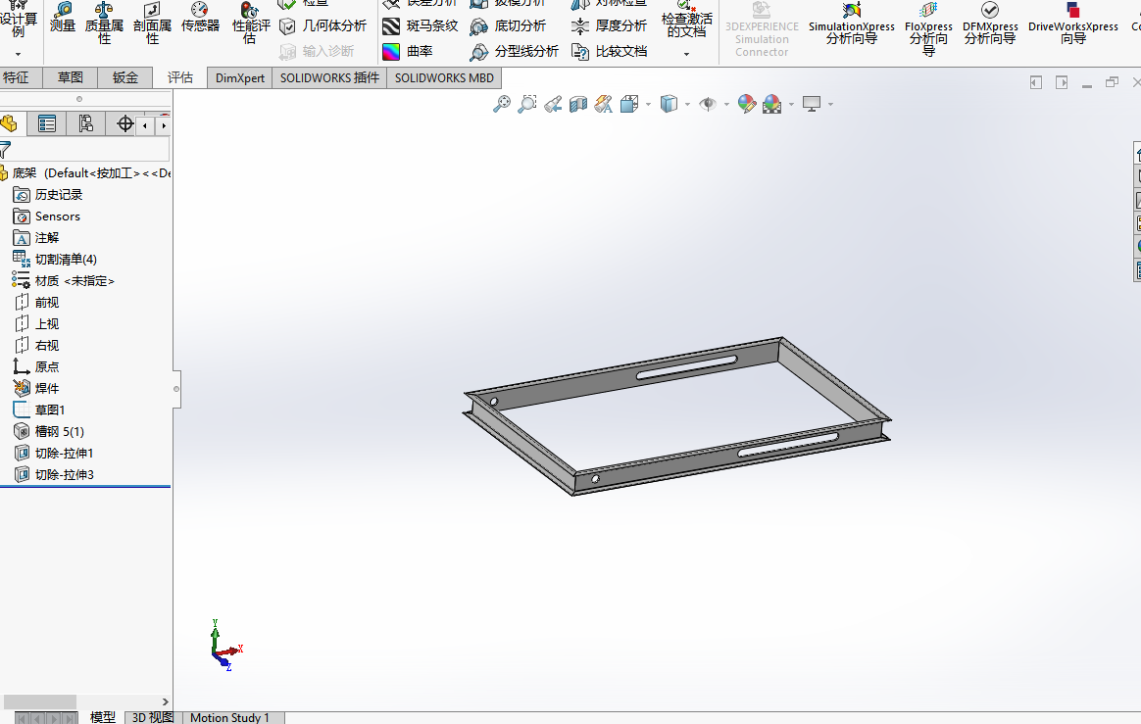1141x724 pixels.
Task: Open the Display Style dropdown arrow
Action: click(688, 104)
